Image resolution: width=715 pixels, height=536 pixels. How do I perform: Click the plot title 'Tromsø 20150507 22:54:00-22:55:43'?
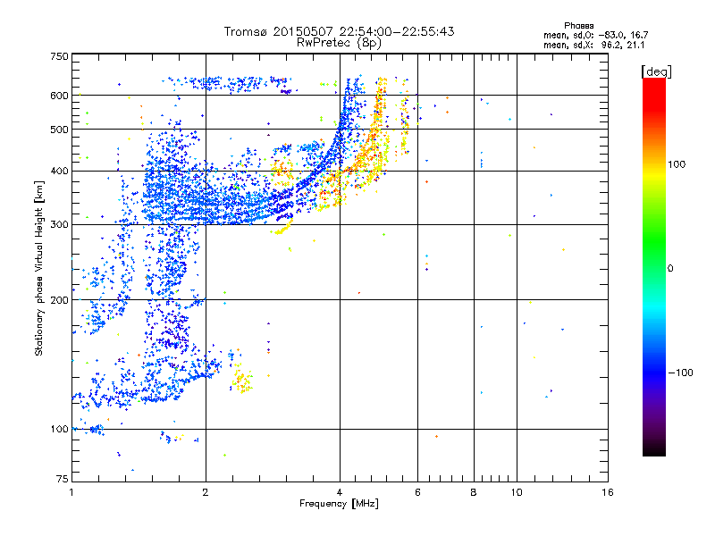coord(339,31)
